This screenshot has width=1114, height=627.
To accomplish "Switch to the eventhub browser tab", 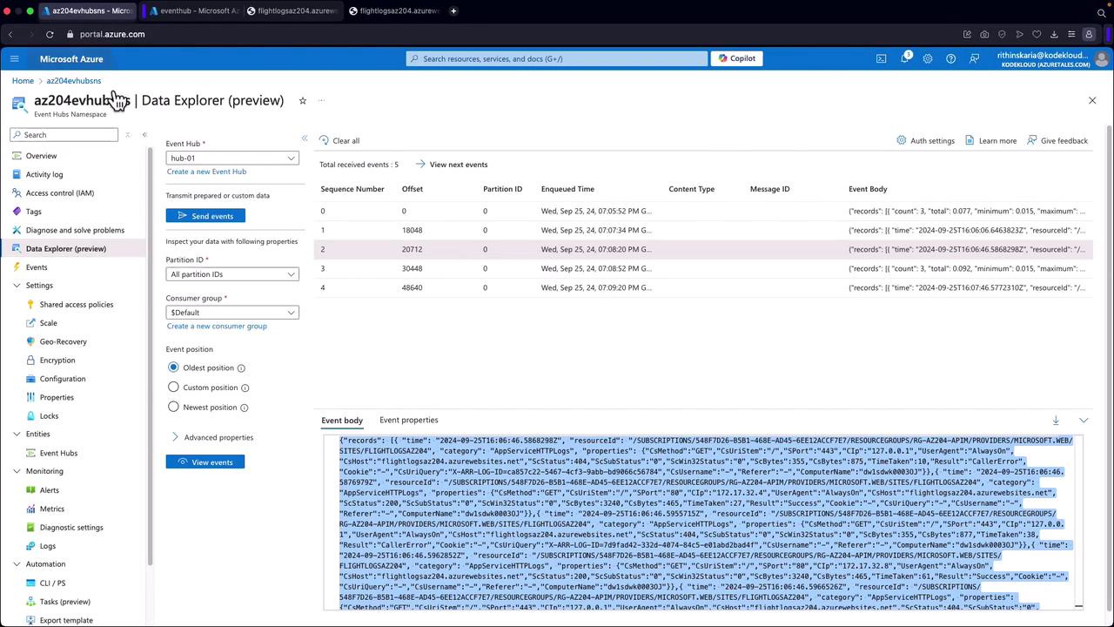I will [192, 10].
